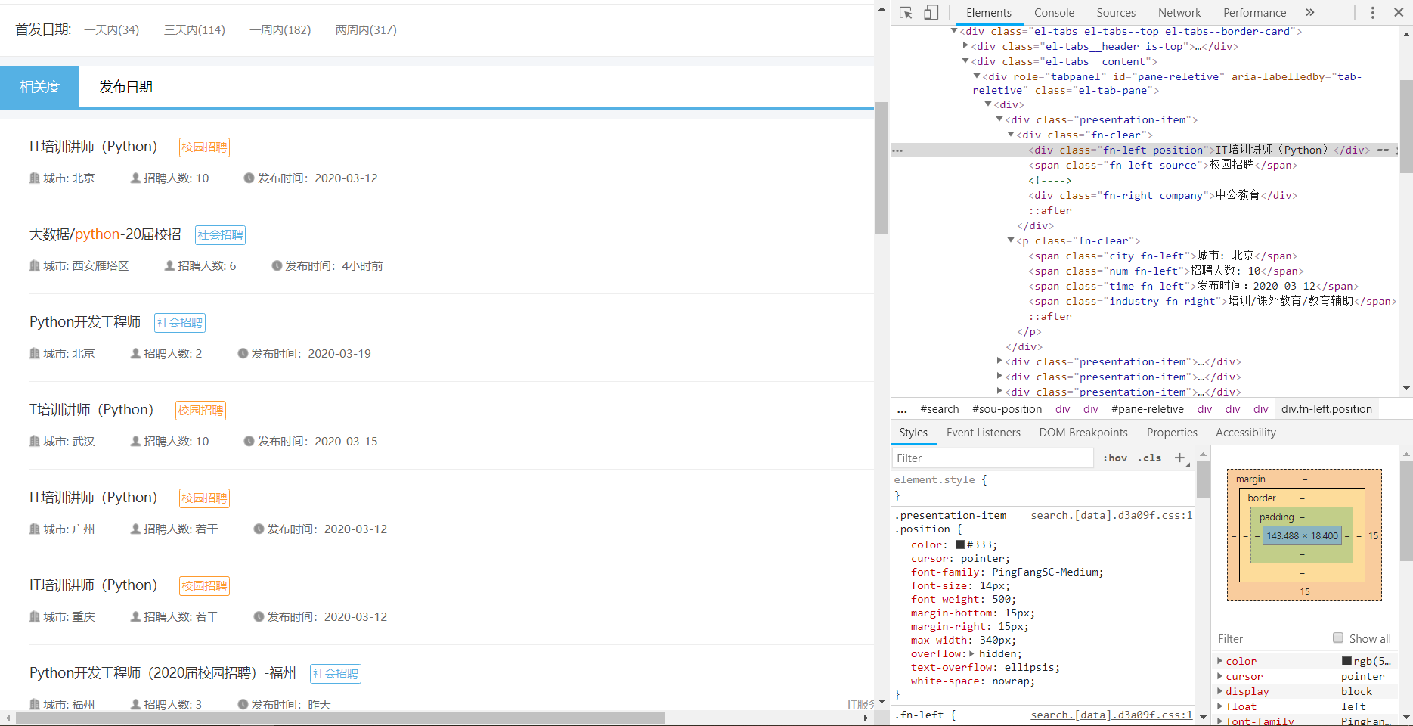Filter by 三天内(114) date
1413x726 pixels.
pyautogui.click(x=194, y=29)
